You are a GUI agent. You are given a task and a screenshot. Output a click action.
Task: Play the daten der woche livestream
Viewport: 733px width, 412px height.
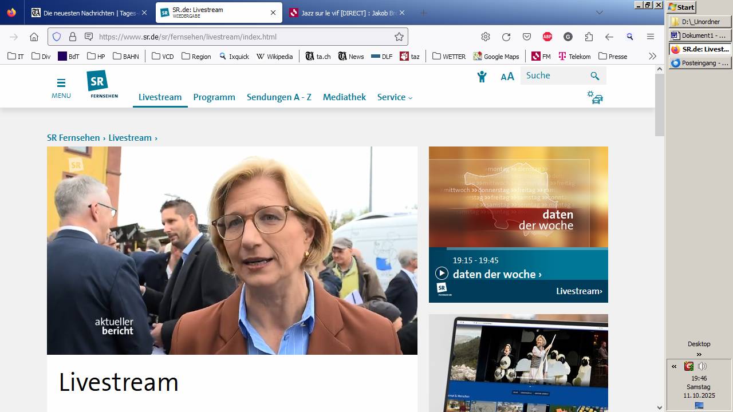point(441,274)
